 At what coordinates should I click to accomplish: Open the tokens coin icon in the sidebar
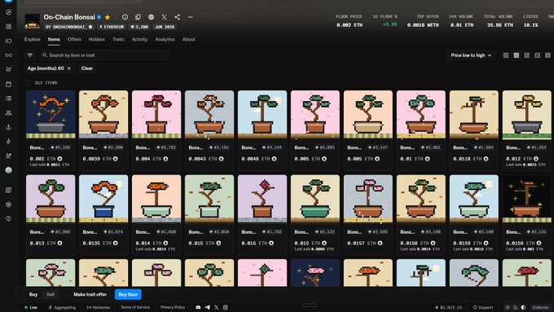click(8, 41)
